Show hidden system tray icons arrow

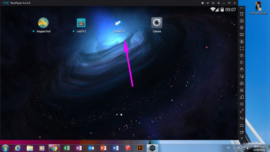click(x=234, y=148)
